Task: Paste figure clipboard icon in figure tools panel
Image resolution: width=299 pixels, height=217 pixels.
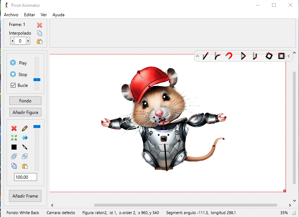Action: pyautogui.click(x=25, y=166)
